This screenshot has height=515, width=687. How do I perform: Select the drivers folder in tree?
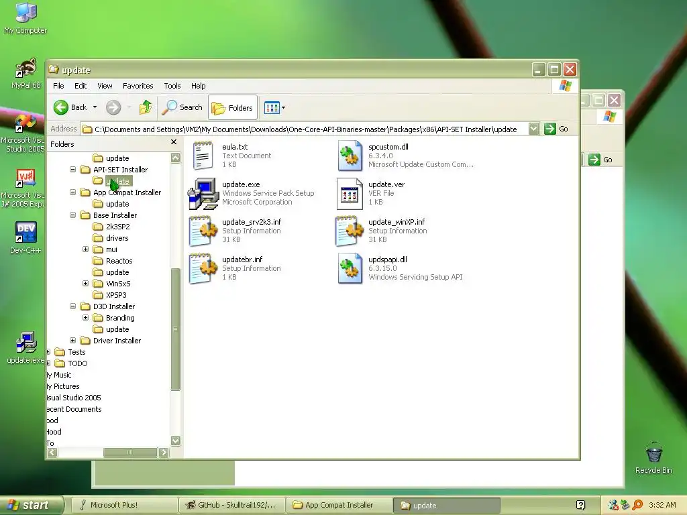click(111, 238)
